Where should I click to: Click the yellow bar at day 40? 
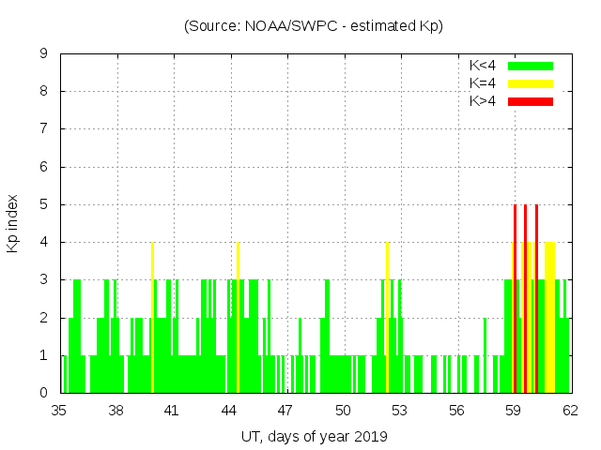(x=152, y=319)
